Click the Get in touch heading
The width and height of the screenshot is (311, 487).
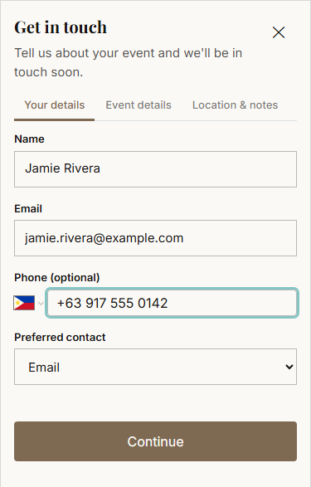[x=61, y=27]
